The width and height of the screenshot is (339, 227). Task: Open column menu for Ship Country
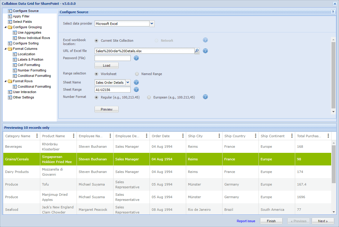256,136
